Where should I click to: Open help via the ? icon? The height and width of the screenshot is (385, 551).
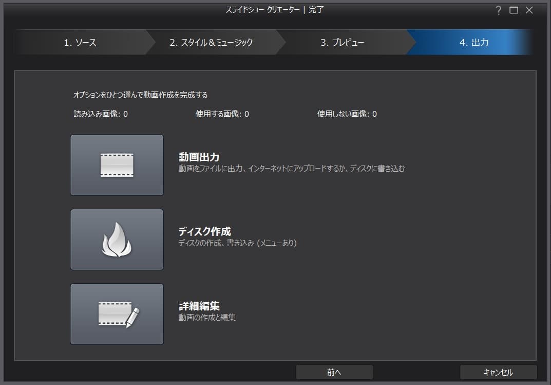(x=498, y=9)
